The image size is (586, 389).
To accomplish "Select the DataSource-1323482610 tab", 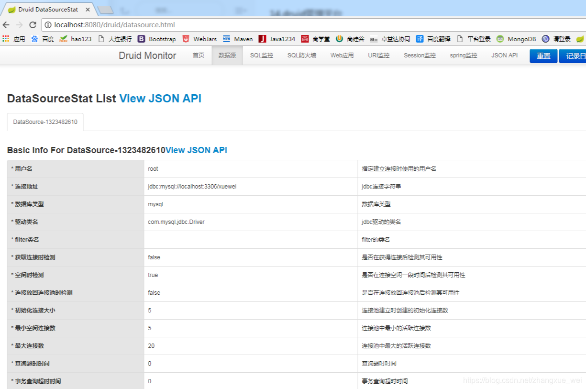I will [x=45, y=122].
